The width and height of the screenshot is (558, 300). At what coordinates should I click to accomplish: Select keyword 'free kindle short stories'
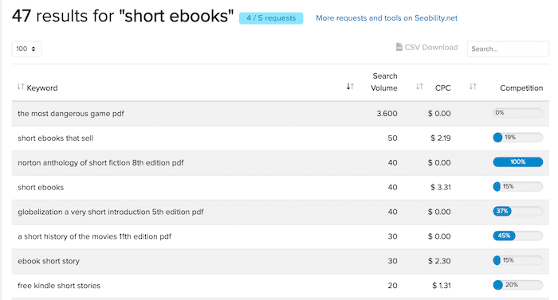click(x=59, y=286)
